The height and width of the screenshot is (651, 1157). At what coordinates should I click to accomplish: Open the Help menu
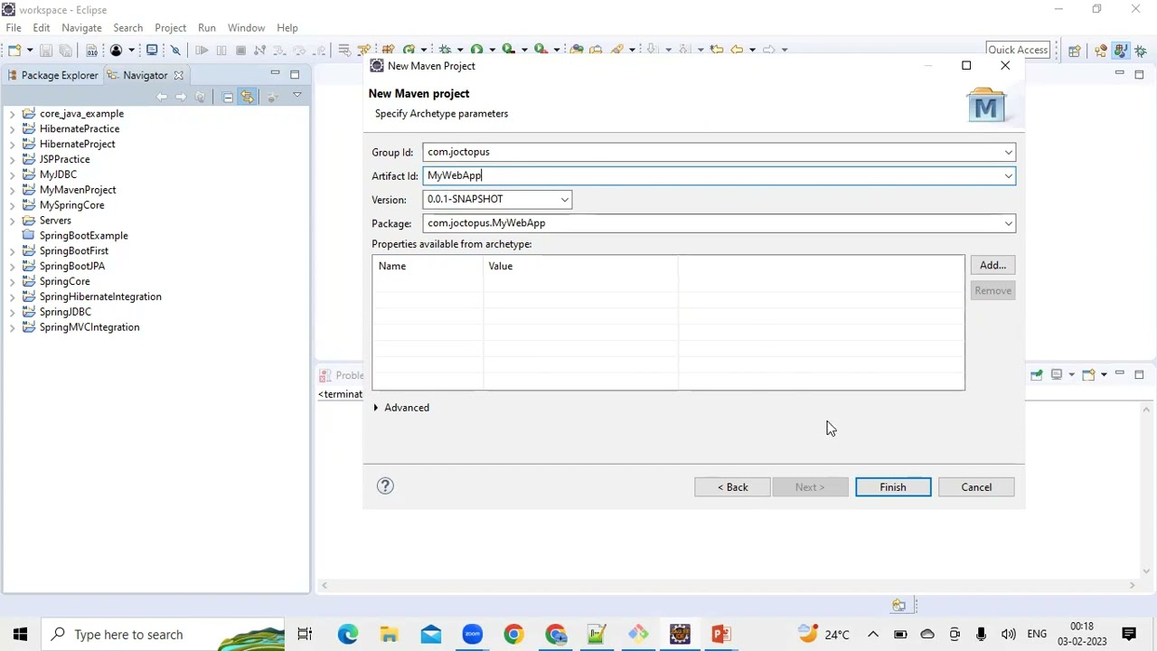coord(287,28)
